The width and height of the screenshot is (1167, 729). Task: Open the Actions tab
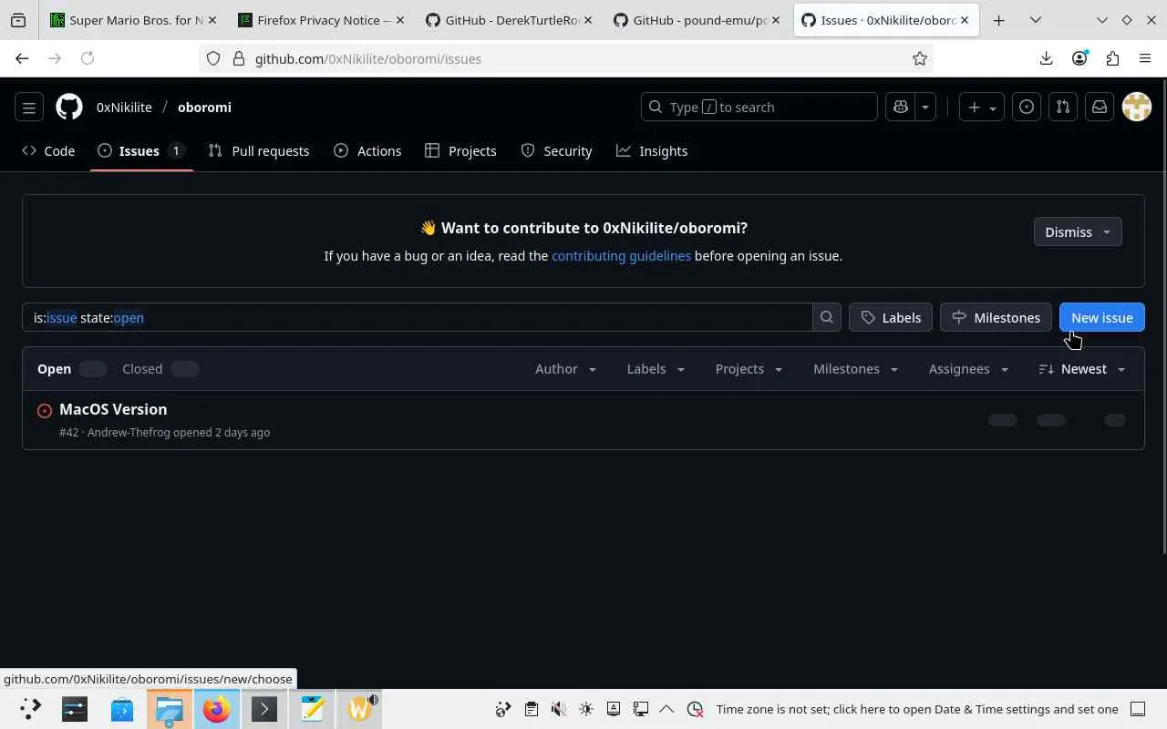(367, 151)
